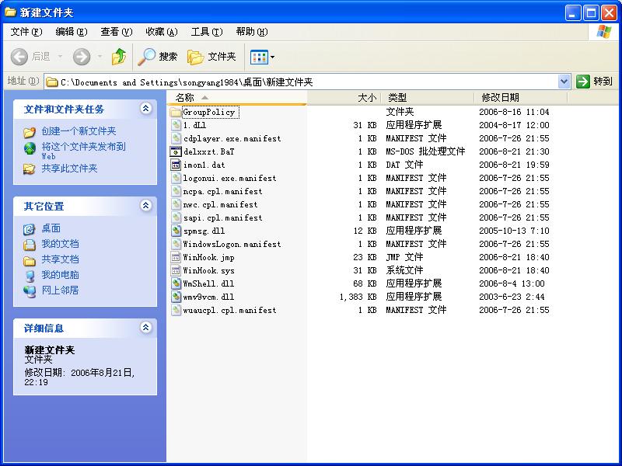Click the WinHook.sys file icon
Viewport: 622px width, 466px height.
coord(176,270)
